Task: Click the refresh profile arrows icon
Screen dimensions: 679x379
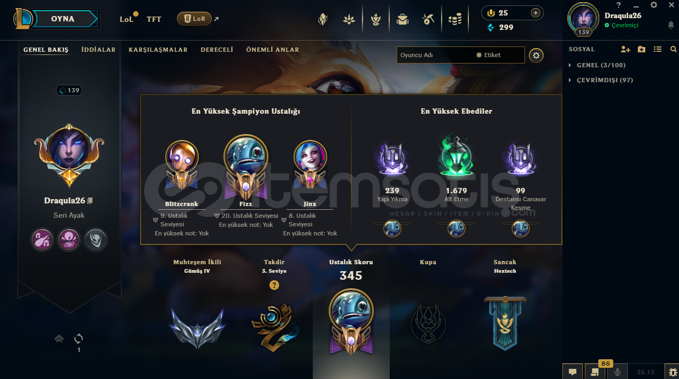Action: (x=79, y=338)
